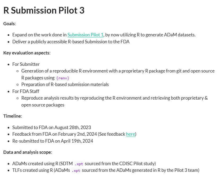Click 'Preparation of R-based submission materials' line
Image resolution: width=220 pixels, height=175 pixels.
[x=65, y=84]
